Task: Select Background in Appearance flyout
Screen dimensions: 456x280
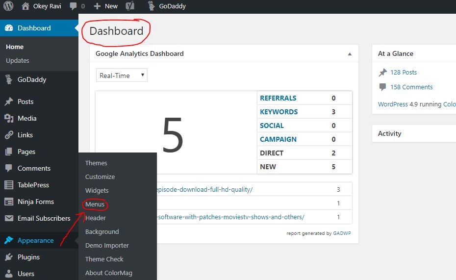Action: (x=102, y=232)
